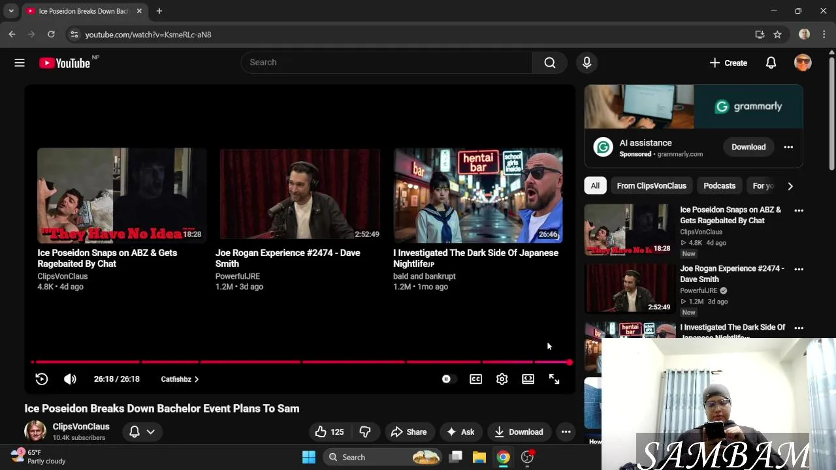The image size is (836, 470).
Task: Click Download on the Grammarly ad
Action: (x=748, y=147)
